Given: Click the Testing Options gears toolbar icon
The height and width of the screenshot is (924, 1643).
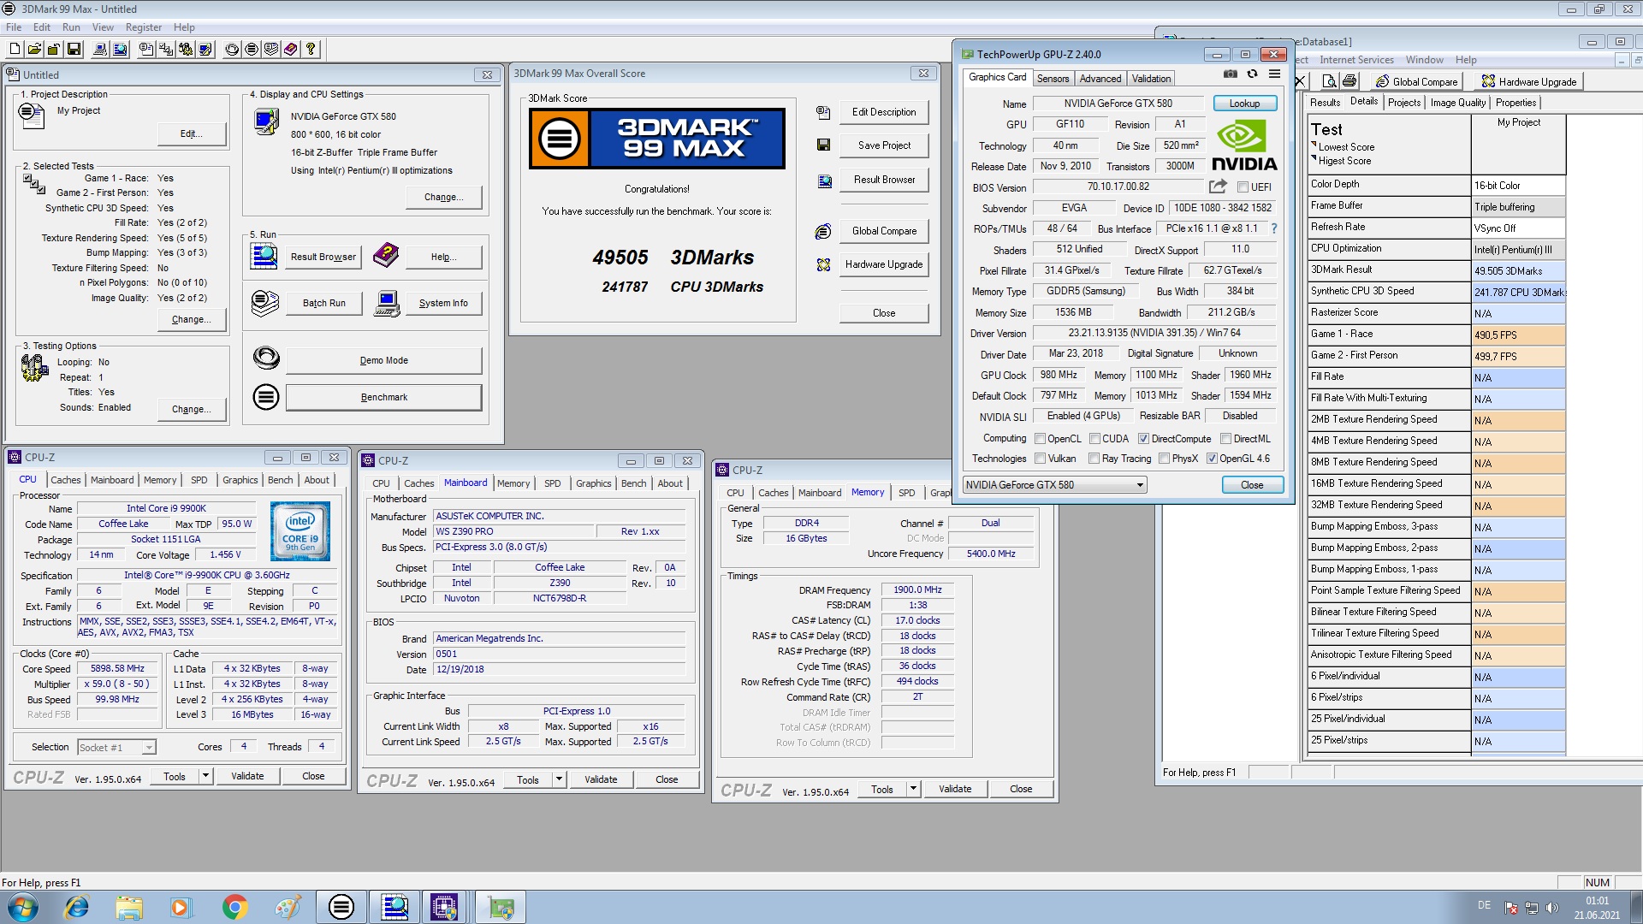Looking at the screenshot, I should tap(186, 50).
